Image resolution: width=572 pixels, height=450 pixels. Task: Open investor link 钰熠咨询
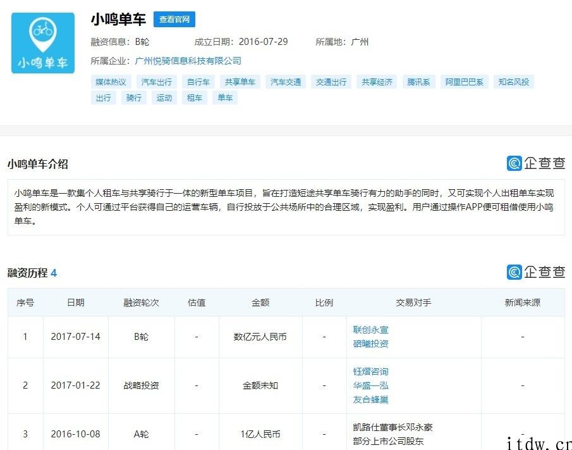coord(370,372)
